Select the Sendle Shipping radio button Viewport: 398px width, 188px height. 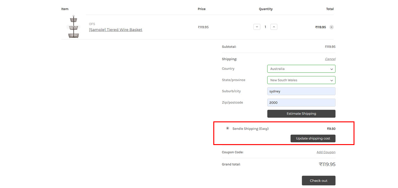(x=228, y=128)
